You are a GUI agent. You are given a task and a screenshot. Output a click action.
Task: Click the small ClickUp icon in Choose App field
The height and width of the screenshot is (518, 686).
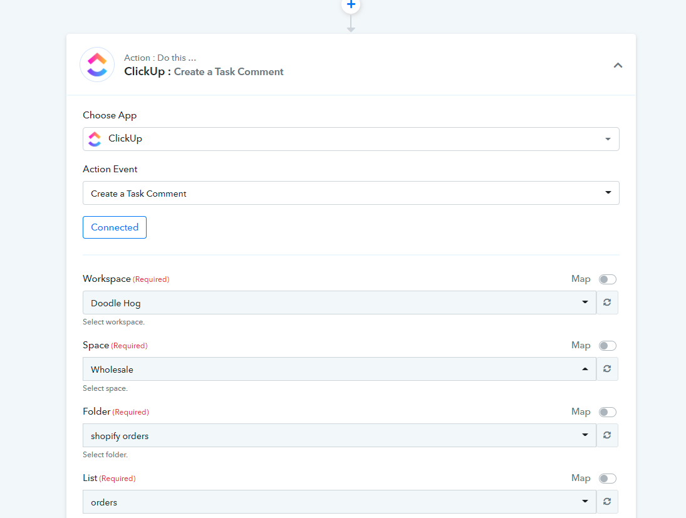pyautogui.click(x=95, y=139)
